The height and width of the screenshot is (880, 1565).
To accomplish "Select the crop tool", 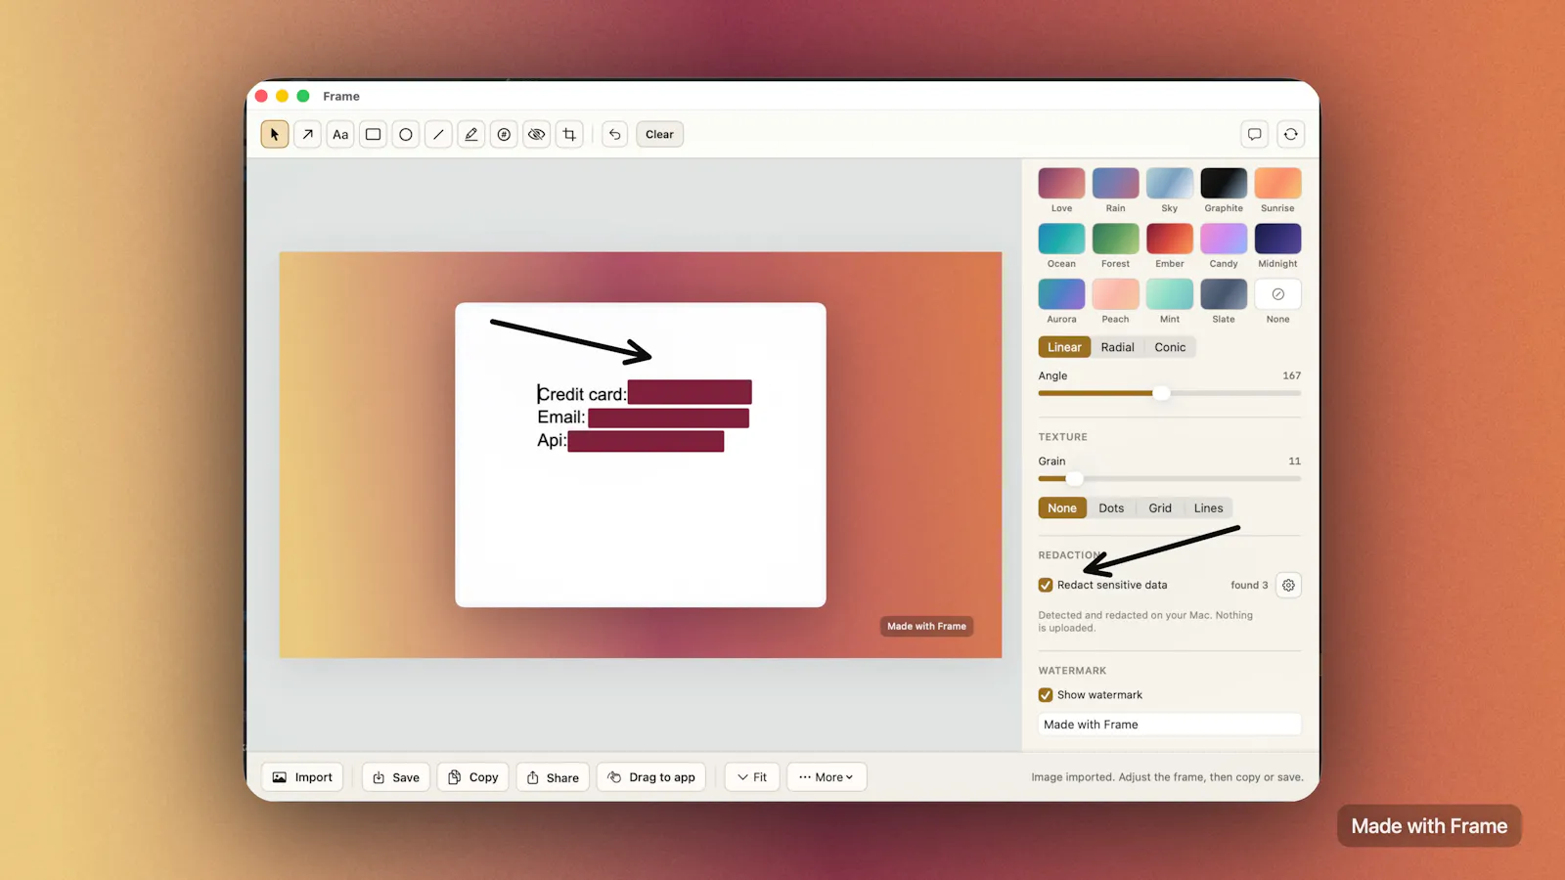I will pos(569,134).
